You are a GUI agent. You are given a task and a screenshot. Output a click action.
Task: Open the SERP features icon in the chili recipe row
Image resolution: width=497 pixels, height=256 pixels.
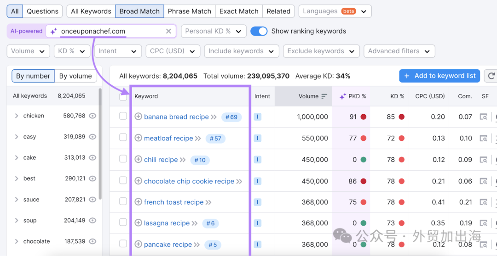tap(483, 160)
